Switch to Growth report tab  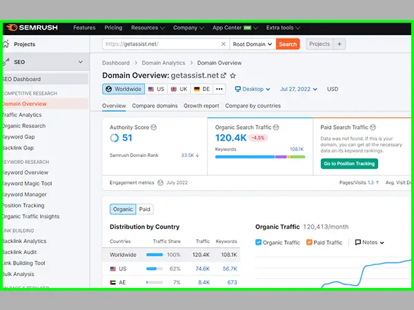[x=201, y=105]
